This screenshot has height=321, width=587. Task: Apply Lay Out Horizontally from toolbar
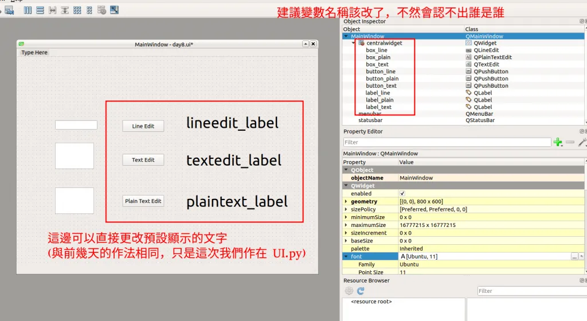pyautogui.click(x=28, y=10)
